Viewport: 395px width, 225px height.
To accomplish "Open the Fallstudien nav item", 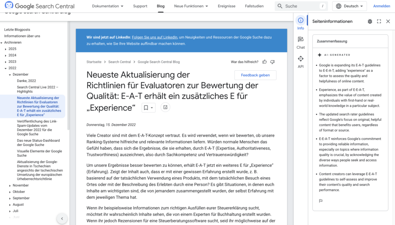I will [x=254, y=6].
